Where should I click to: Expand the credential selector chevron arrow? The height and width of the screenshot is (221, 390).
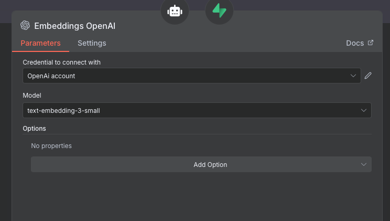click(353, 76)
